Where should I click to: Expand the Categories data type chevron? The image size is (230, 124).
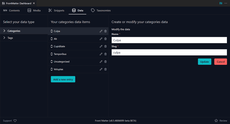(4, 31)
